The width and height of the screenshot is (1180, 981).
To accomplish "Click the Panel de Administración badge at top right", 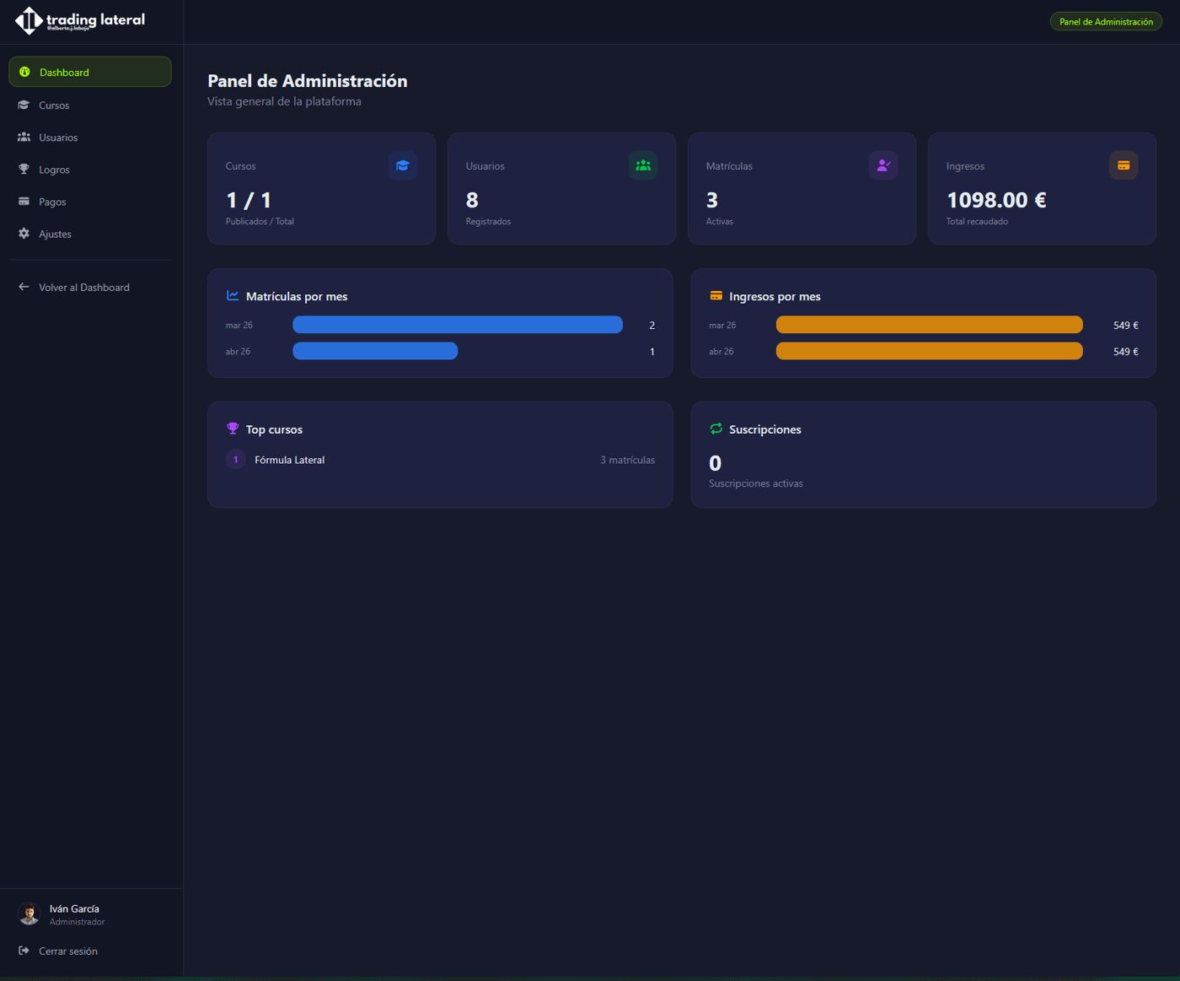I will [x=1106, y=21].
